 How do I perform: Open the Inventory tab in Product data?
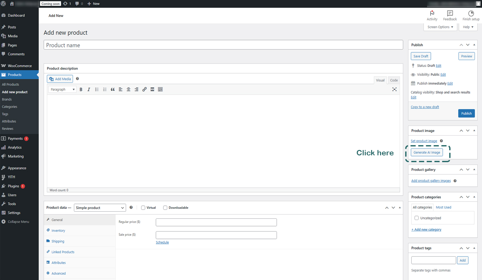pyautogui.click(x=58, y=230)
